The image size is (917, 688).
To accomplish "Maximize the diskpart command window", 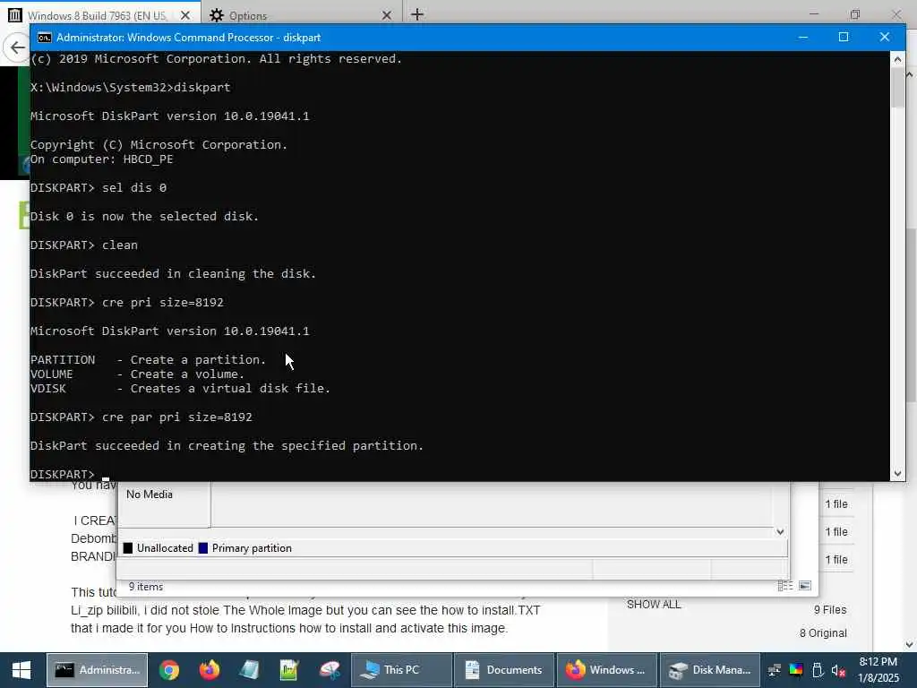I will tap(844, 37).
